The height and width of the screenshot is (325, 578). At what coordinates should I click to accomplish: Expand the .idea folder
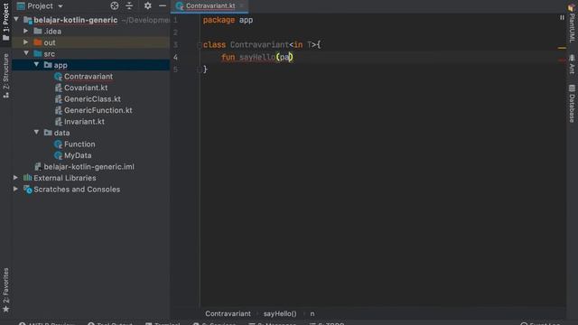coord(26,31)
